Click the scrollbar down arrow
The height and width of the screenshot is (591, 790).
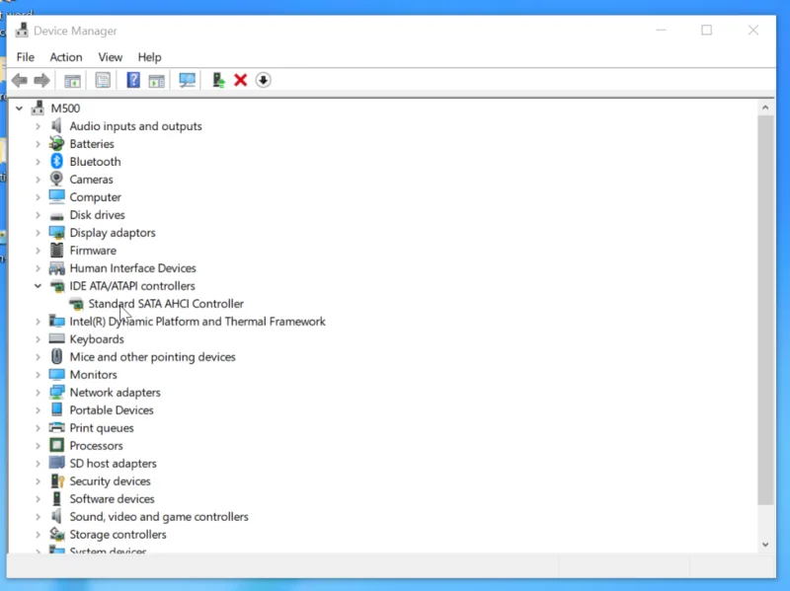click(765, 545)
